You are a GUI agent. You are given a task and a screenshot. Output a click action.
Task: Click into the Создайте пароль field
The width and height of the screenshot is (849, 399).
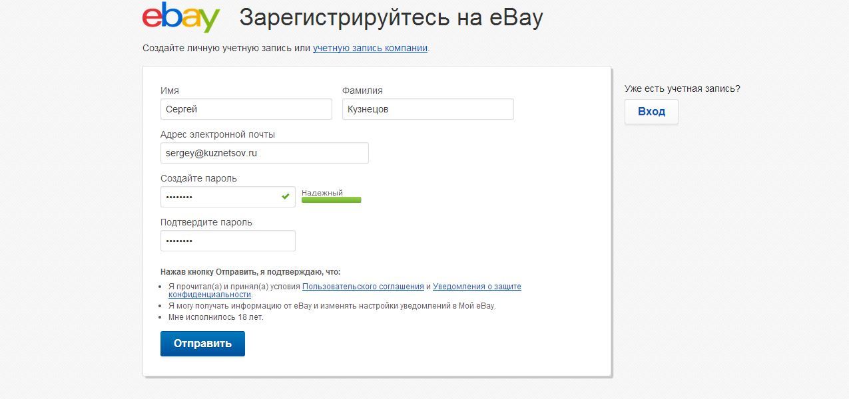(x=228, y=197)
